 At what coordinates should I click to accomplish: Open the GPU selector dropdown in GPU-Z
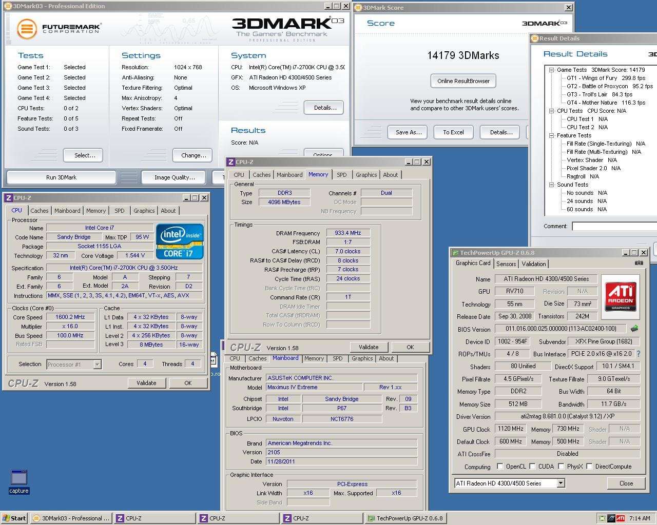point(561,483)
